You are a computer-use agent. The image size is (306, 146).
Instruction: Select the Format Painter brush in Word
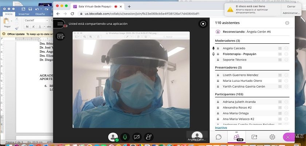tap(17, 28)
